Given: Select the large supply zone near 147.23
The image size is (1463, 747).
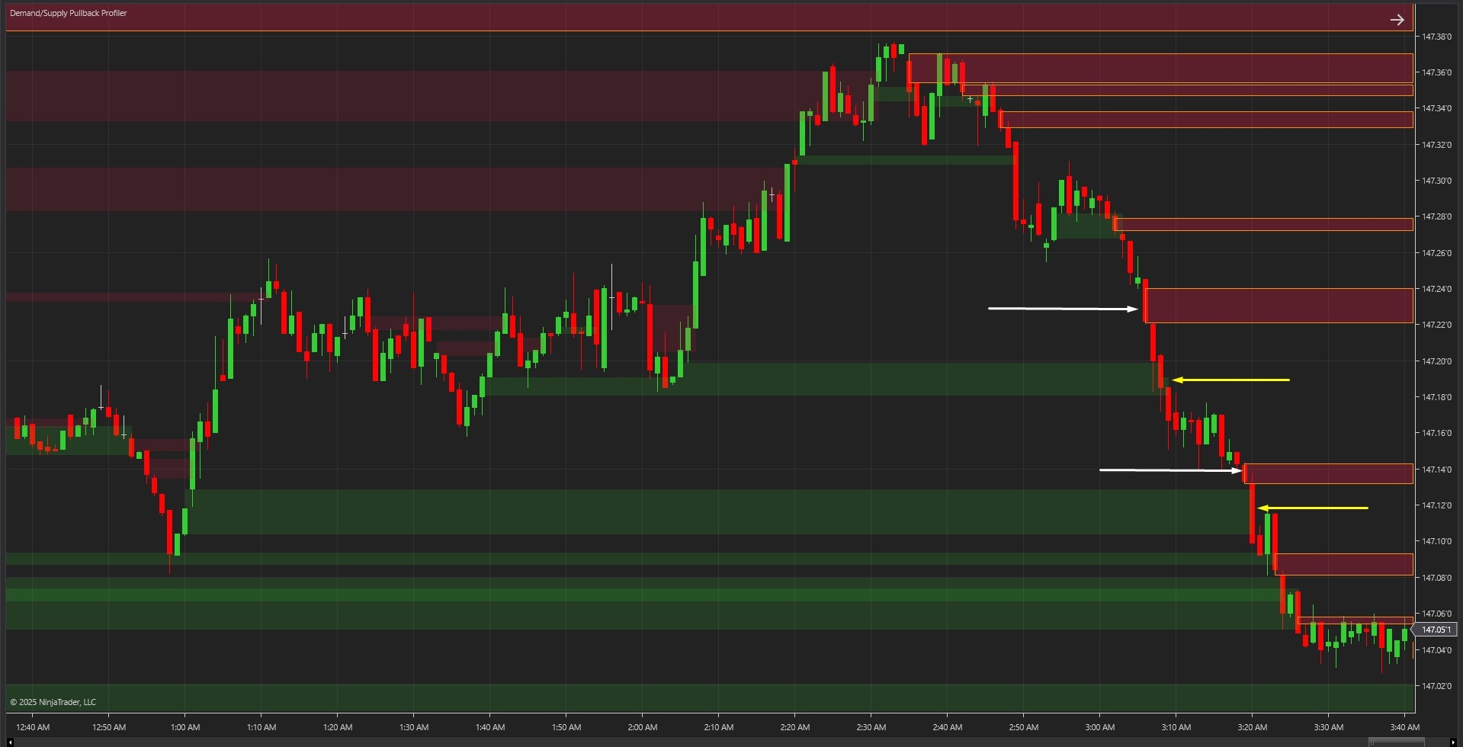Looking at the screenshot, I should click(1279, 306).
